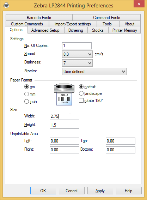Click the Apply button

click(100, 191)
